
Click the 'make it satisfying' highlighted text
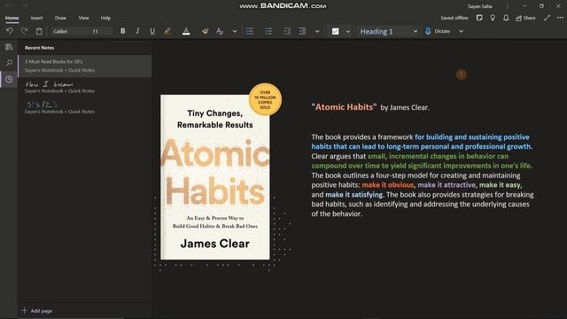[353, 195]
